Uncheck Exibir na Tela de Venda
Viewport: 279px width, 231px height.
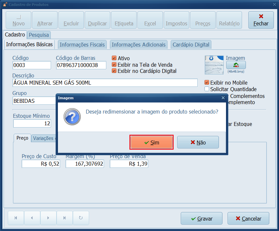coord(114,64)
